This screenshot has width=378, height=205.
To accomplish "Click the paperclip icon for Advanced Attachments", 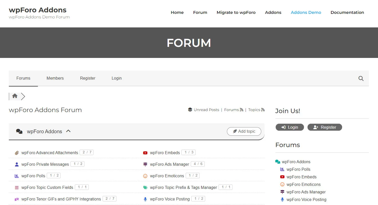I will 17,153.
